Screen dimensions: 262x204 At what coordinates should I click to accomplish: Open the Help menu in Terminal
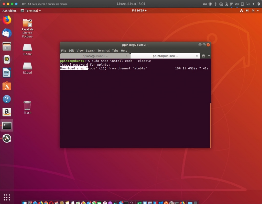[x=124, y=51]
